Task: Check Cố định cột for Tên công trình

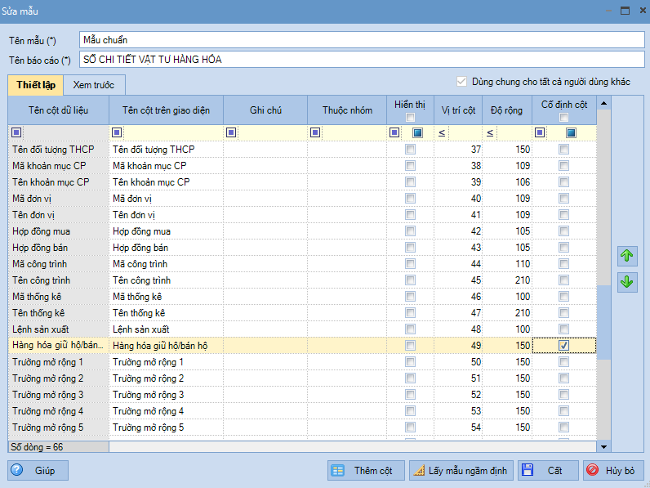Action: 563,280
